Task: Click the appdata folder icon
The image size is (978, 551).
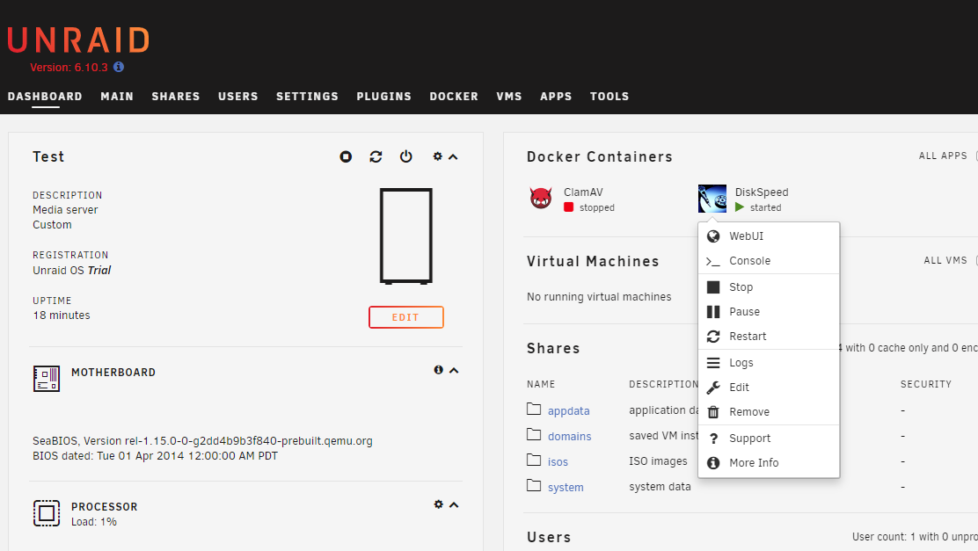Action: (533, 409)
